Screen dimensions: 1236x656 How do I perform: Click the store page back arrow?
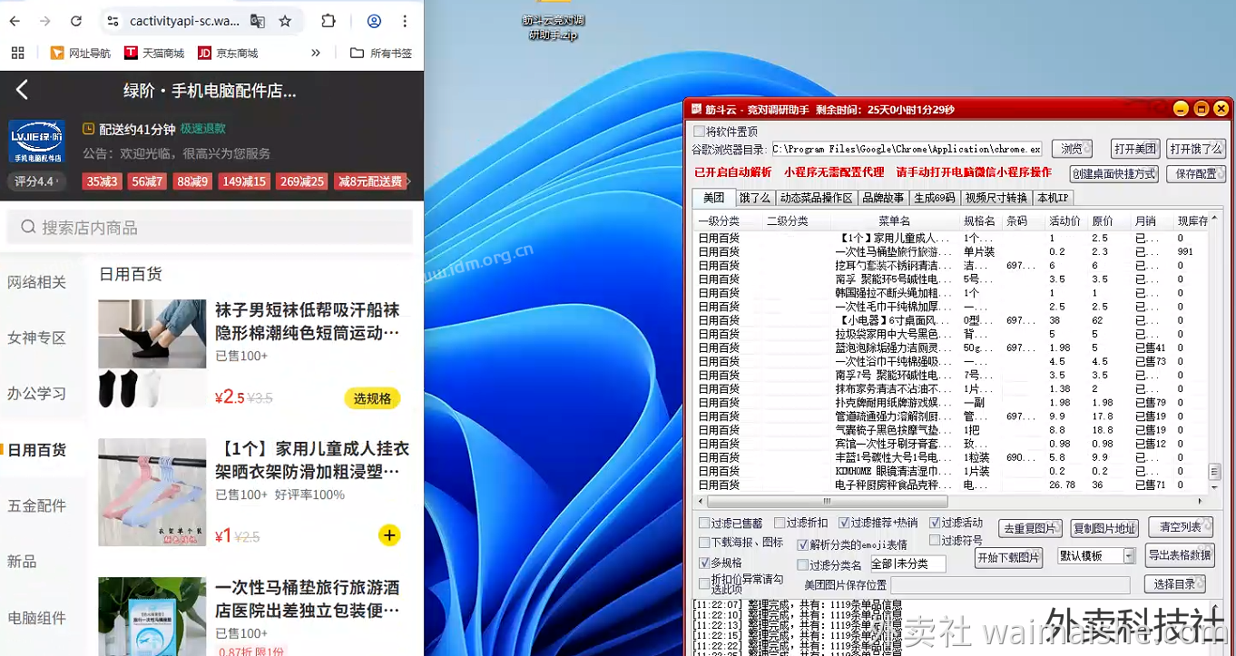[x=23, y=89]
